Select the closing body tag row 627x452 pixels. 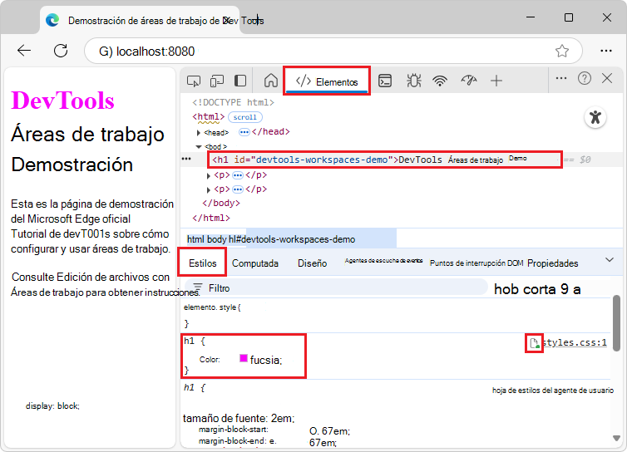(220, 203)
